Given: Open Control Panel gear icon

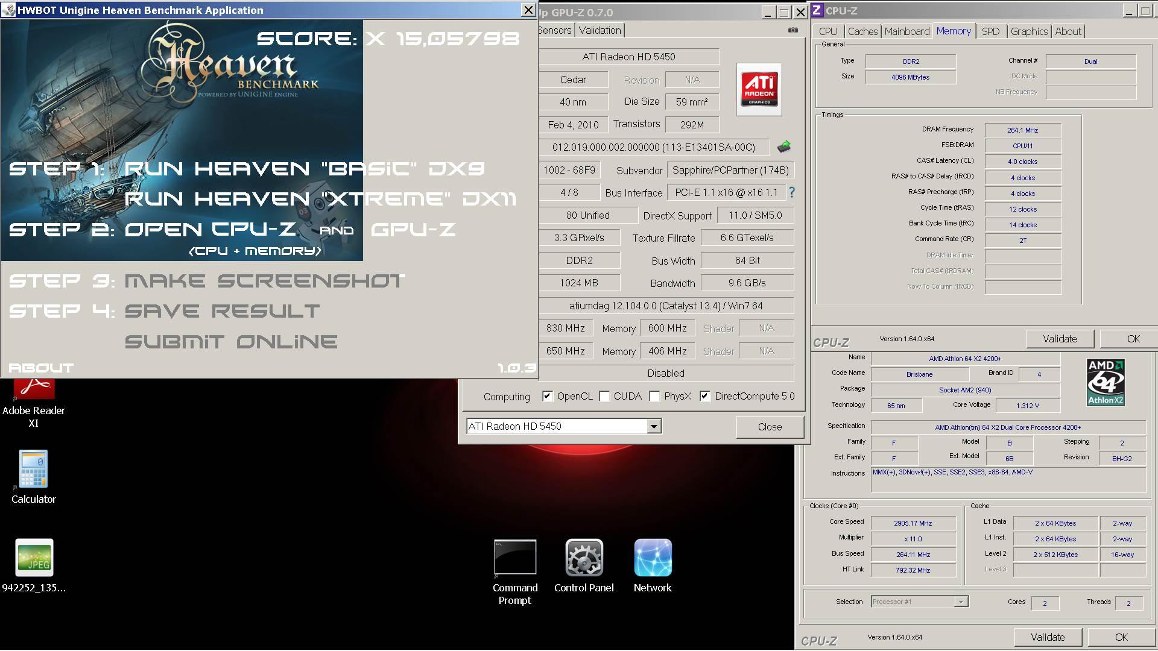Looking at the screenshot, I should tap(584, 565).
